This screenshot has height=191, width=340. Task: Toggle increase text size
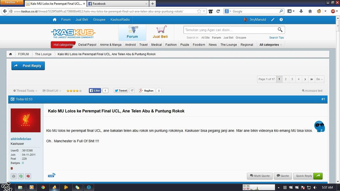click(312, 91)
